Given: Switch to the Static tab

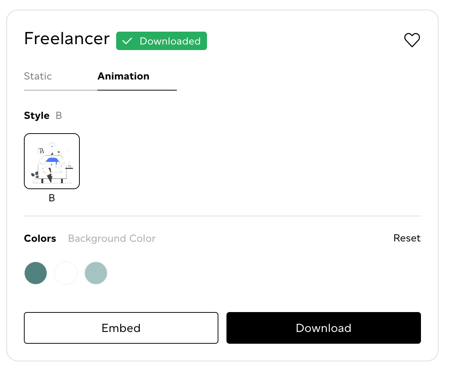Looking at the screenshot, I should [x=38, y=76].
